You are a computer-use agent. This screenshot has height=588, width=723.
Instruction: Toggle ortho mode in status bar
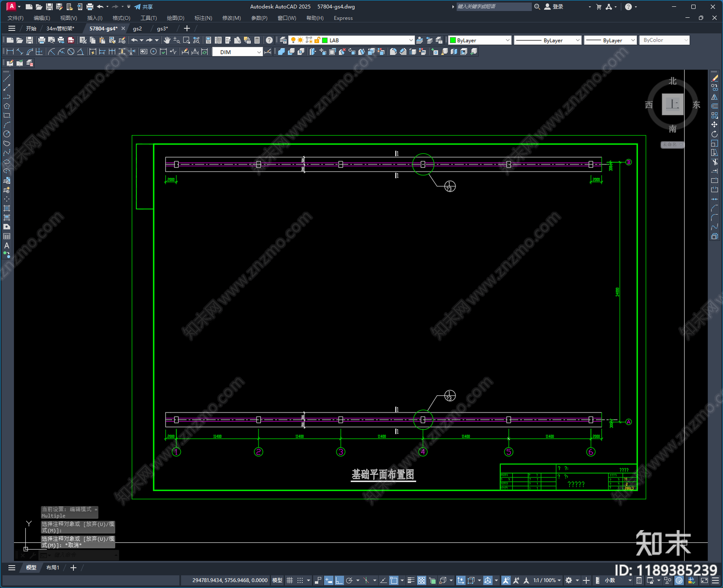[339, 580]
